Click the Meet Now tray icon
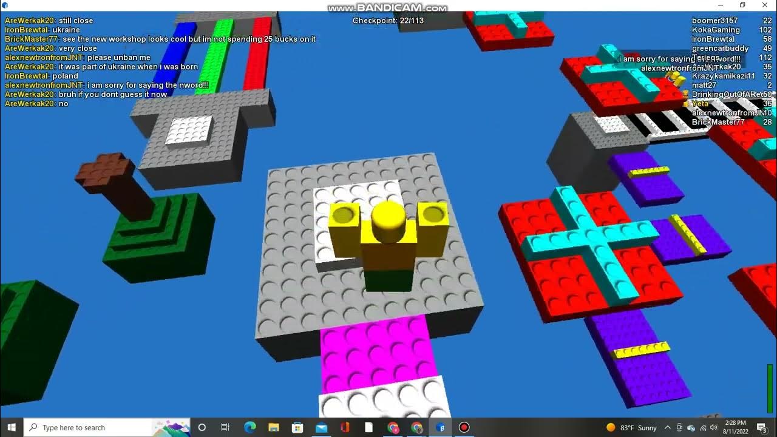 pos(680,427)
